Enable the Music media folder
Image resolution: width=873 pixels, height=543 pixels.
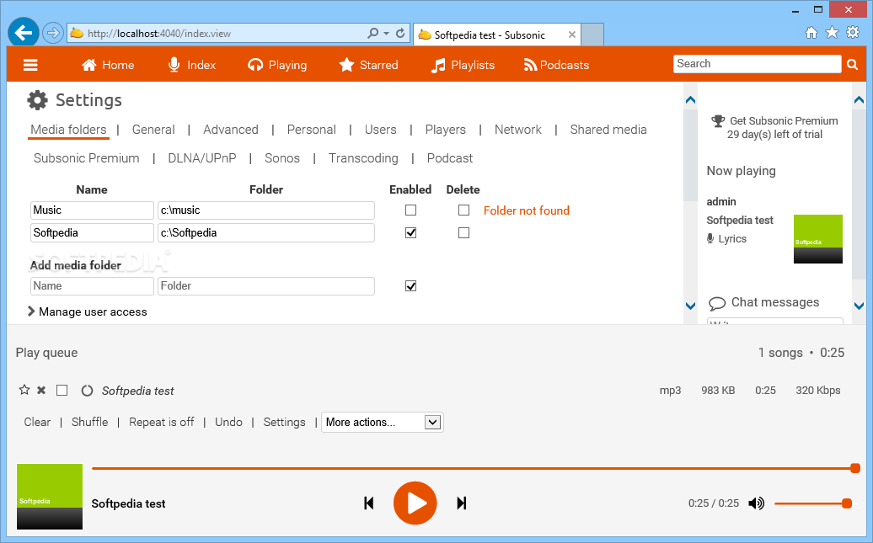411,210
